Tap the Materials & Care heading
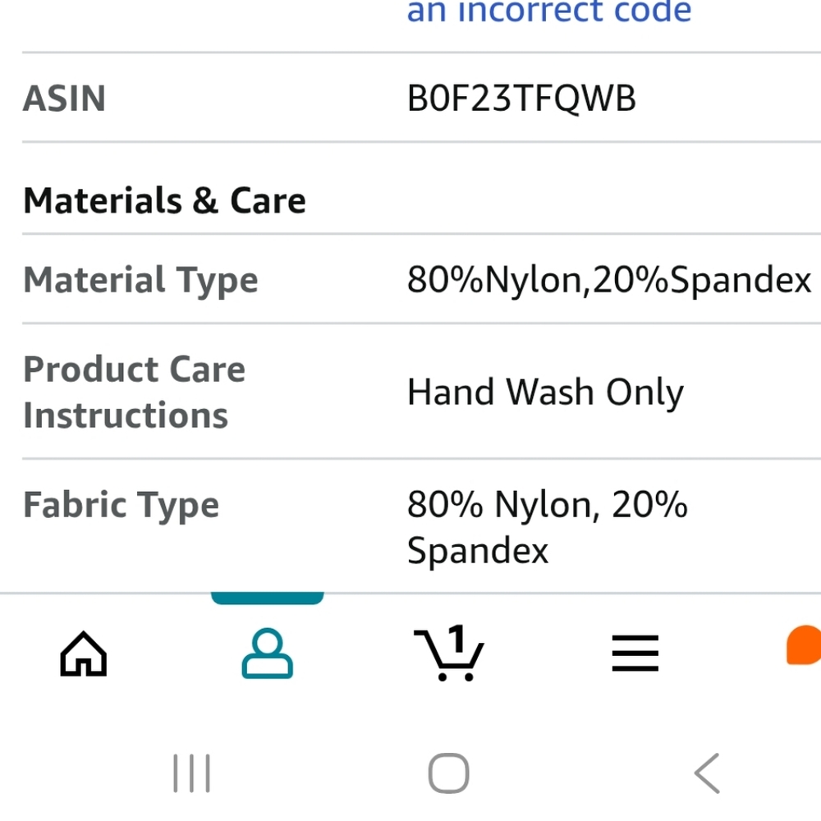Viewport: 821px width, 821px height. [164, 200]
